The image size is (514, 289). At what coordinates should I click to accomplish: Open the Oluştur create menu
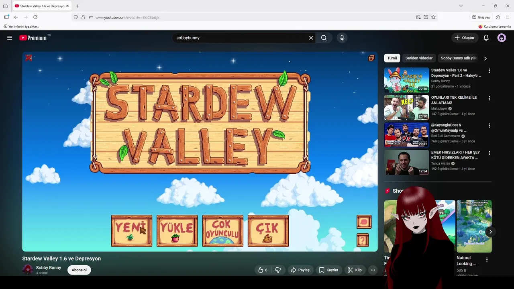[465, 38]
